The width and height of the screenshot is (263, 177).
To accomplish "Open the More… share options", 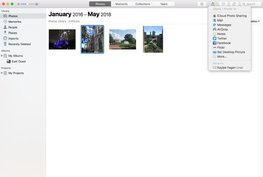I will (222, 56).
